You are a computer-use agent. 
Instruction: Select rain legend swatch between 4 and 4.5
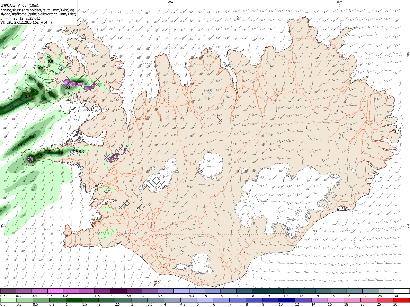[172, 300]
